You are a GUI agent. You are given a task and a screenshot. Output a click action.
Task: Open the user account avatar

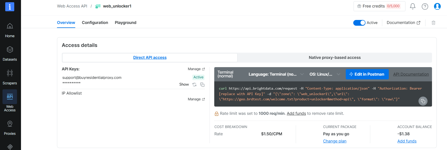pos(437,6)
